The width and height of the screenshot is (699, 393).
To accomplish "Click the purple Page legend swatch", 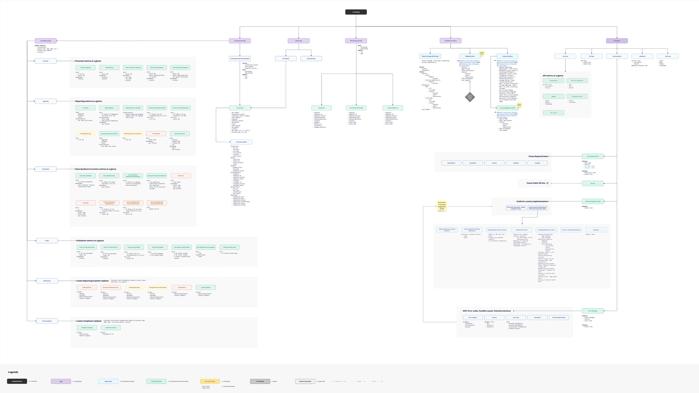I will (61, 381).
